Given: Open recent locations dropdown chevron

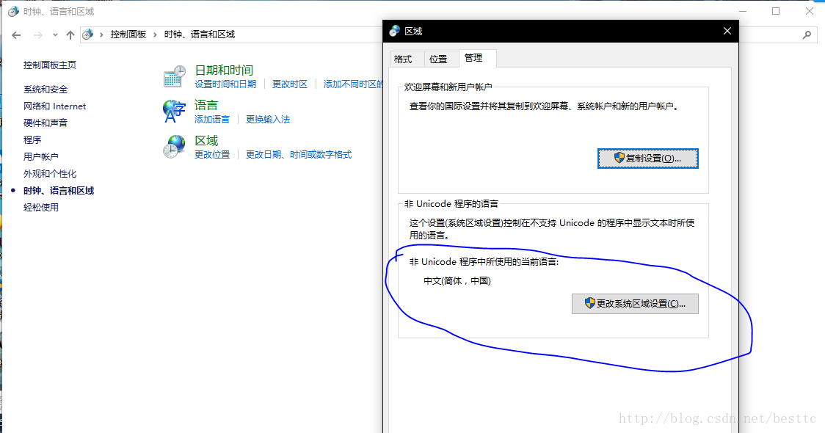Looking at the screenshot, I should (x=55, y=34).
